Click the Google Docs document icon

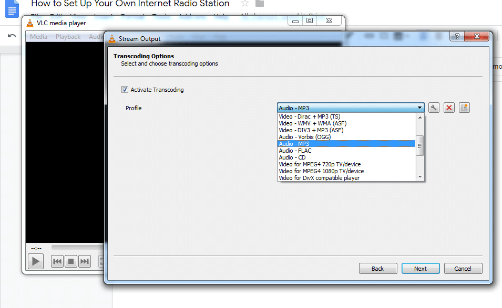[x=12, y=8]
